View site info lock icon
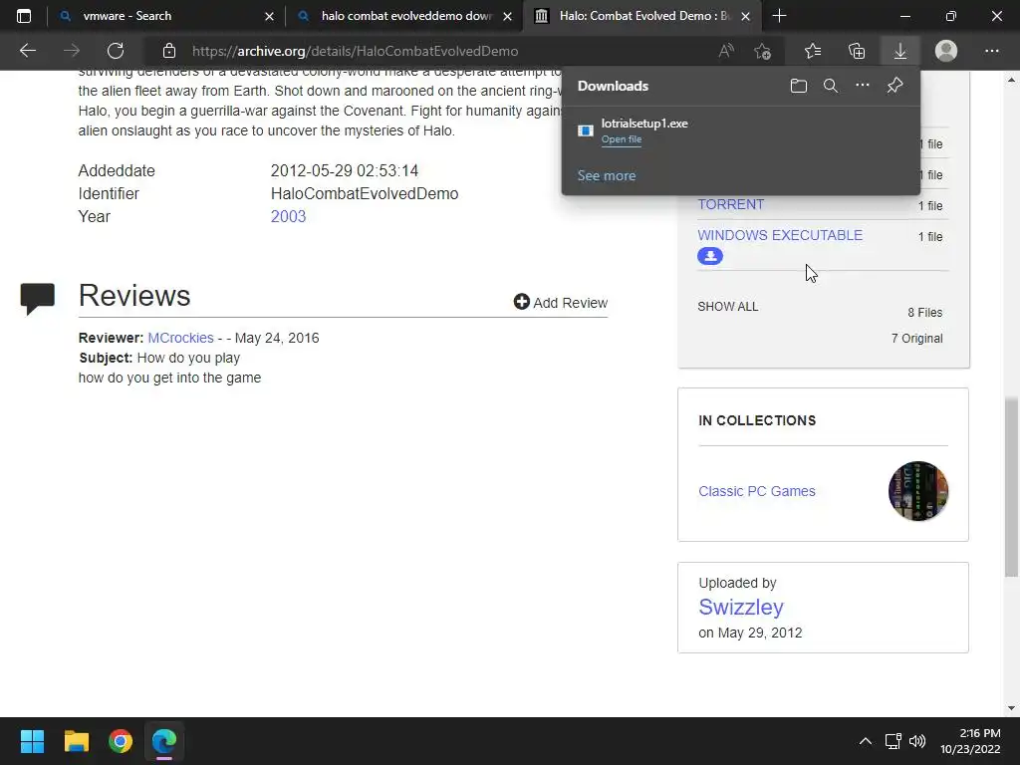Screen dimensions: 1020x765 [x=169, y=51]
